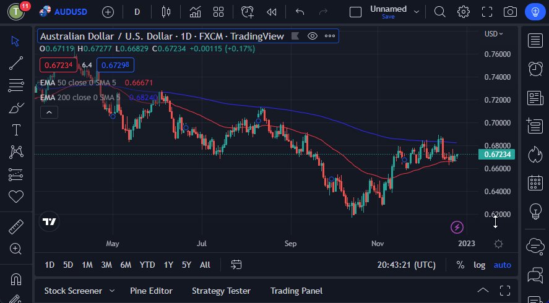Switch to the Strategy Tester tab

[221, 291]
